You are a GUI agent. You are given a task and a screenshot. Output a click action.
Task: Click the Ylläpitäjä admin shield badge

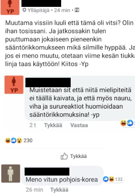click(24, 10)
